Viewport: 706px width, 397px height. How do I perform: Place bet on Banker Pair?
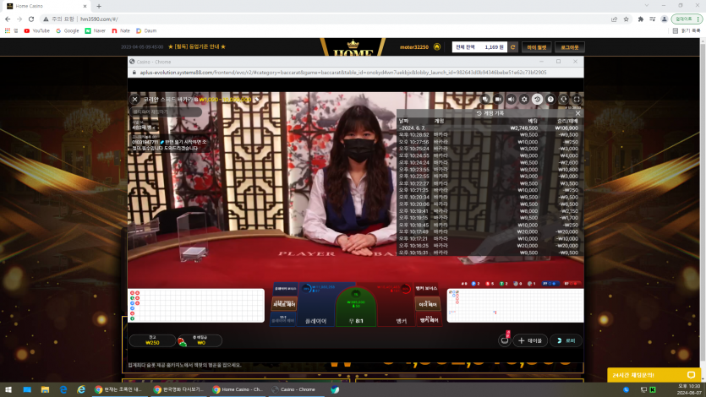[429, 319]
